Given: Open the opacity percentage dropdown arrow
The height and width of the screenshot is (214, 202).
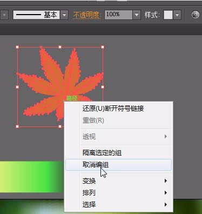Looking at the screenshot, I should [x=137, y=15].
